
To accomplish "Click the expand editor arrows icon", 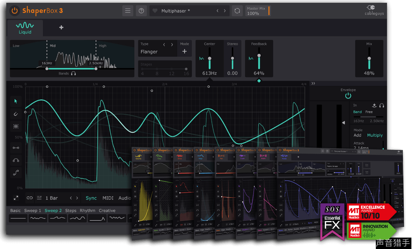I will tap(16, 198).
